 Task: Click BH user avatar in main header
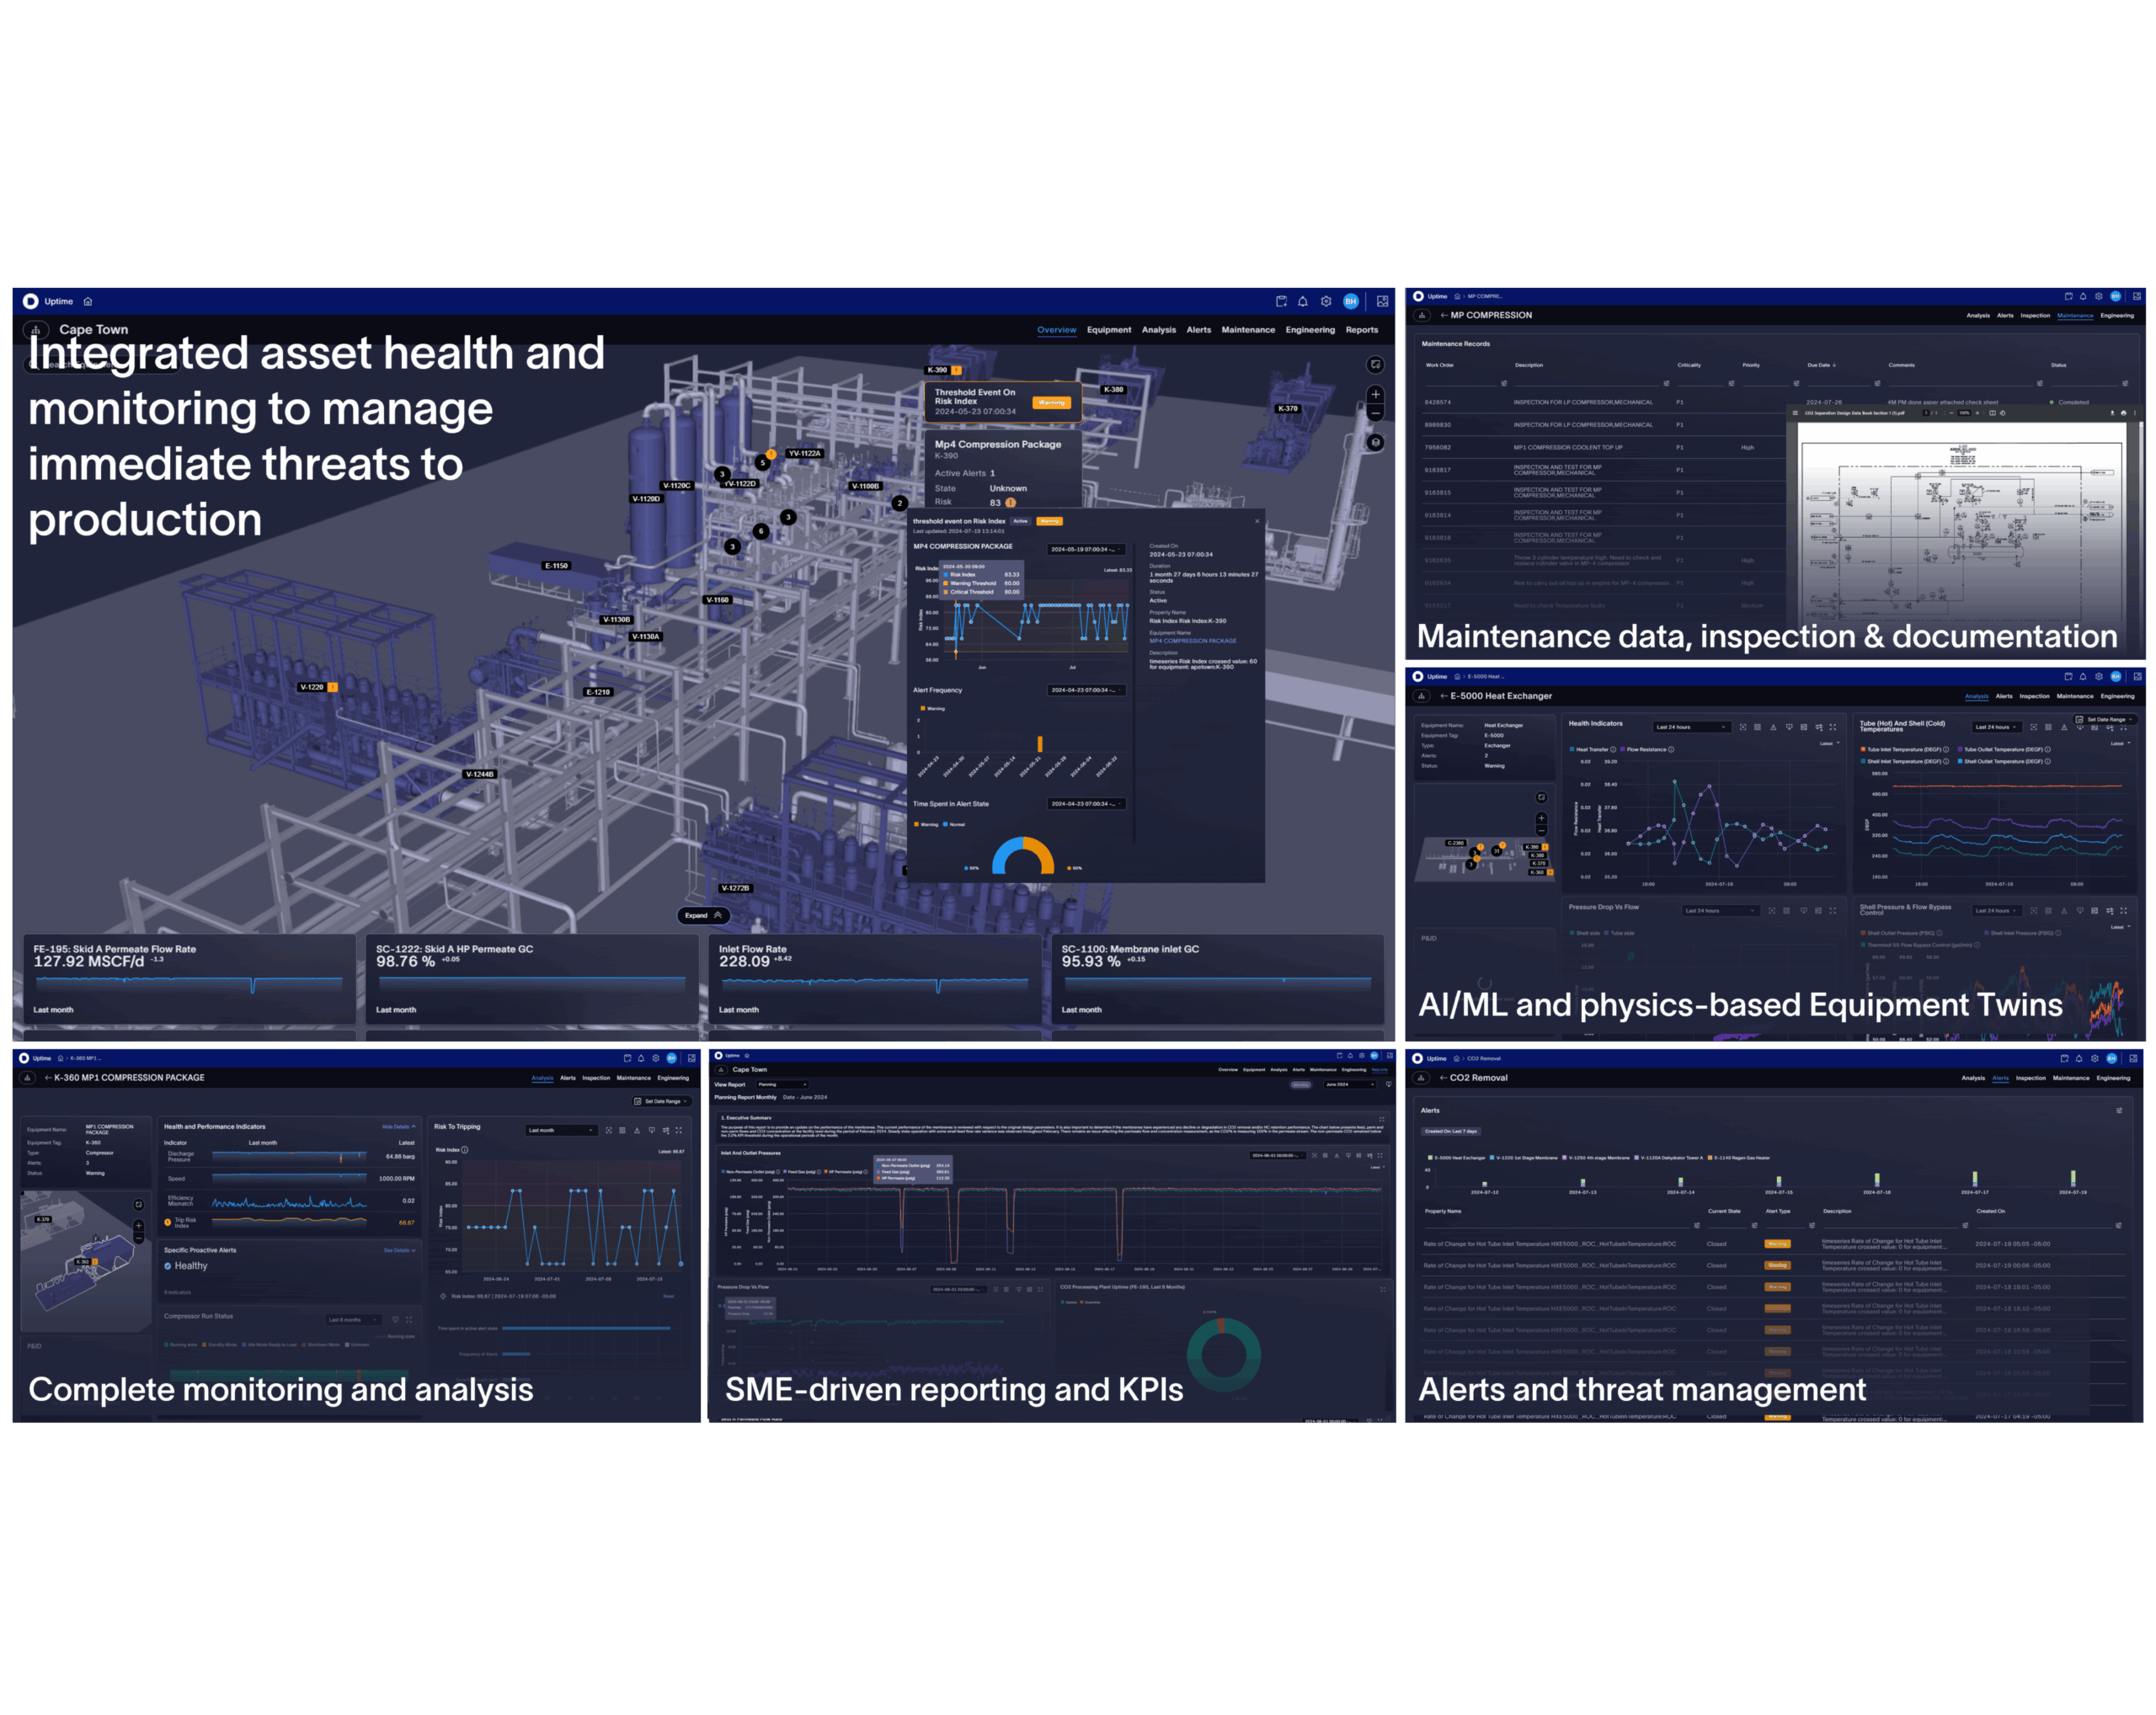(1351, 301)
